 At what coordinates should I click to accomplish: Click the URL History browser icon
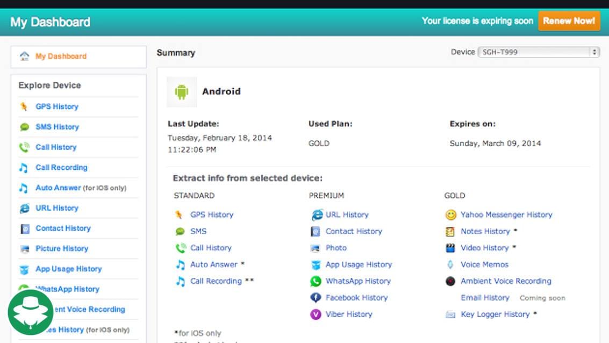point(24,208)
